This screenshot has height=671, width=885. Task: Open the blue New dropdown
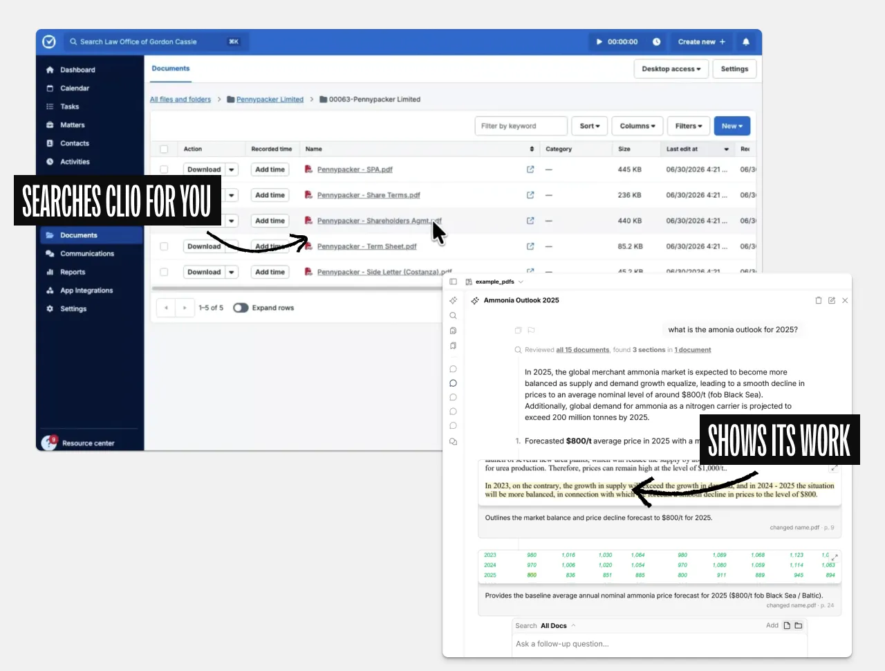(x=732, y=126)
